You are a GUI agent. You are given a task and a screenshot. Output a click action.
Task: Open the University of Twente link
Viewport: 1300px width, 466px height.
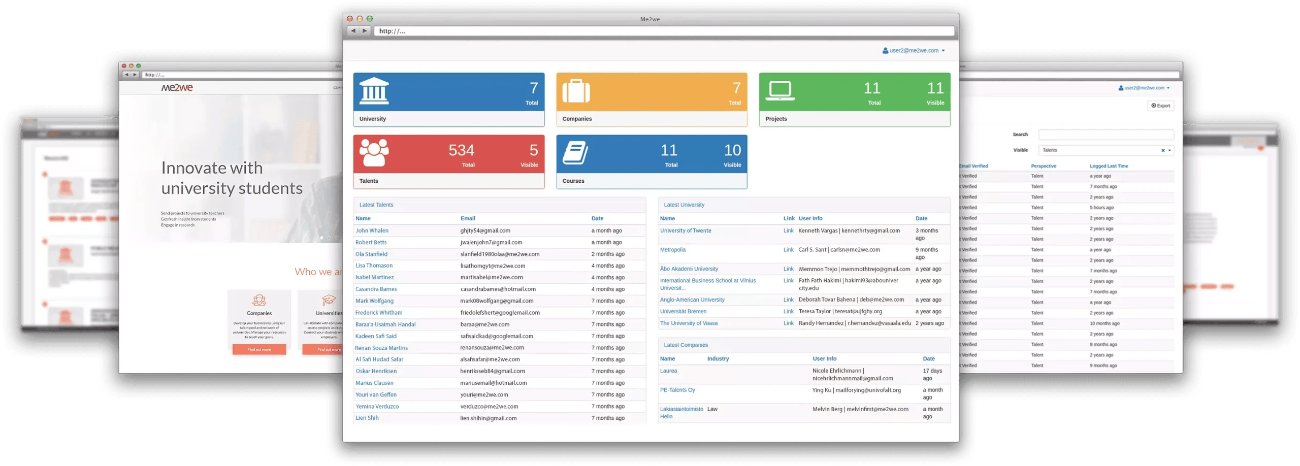click(x=685, y=230)
